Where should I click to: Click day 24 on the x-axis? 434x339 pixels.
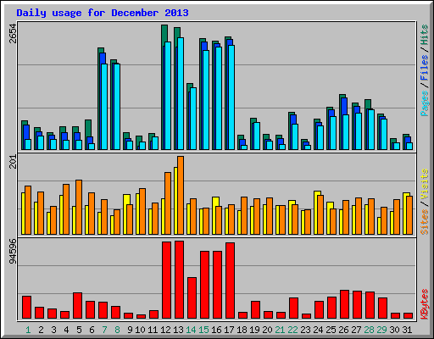[x=318, y=330]
